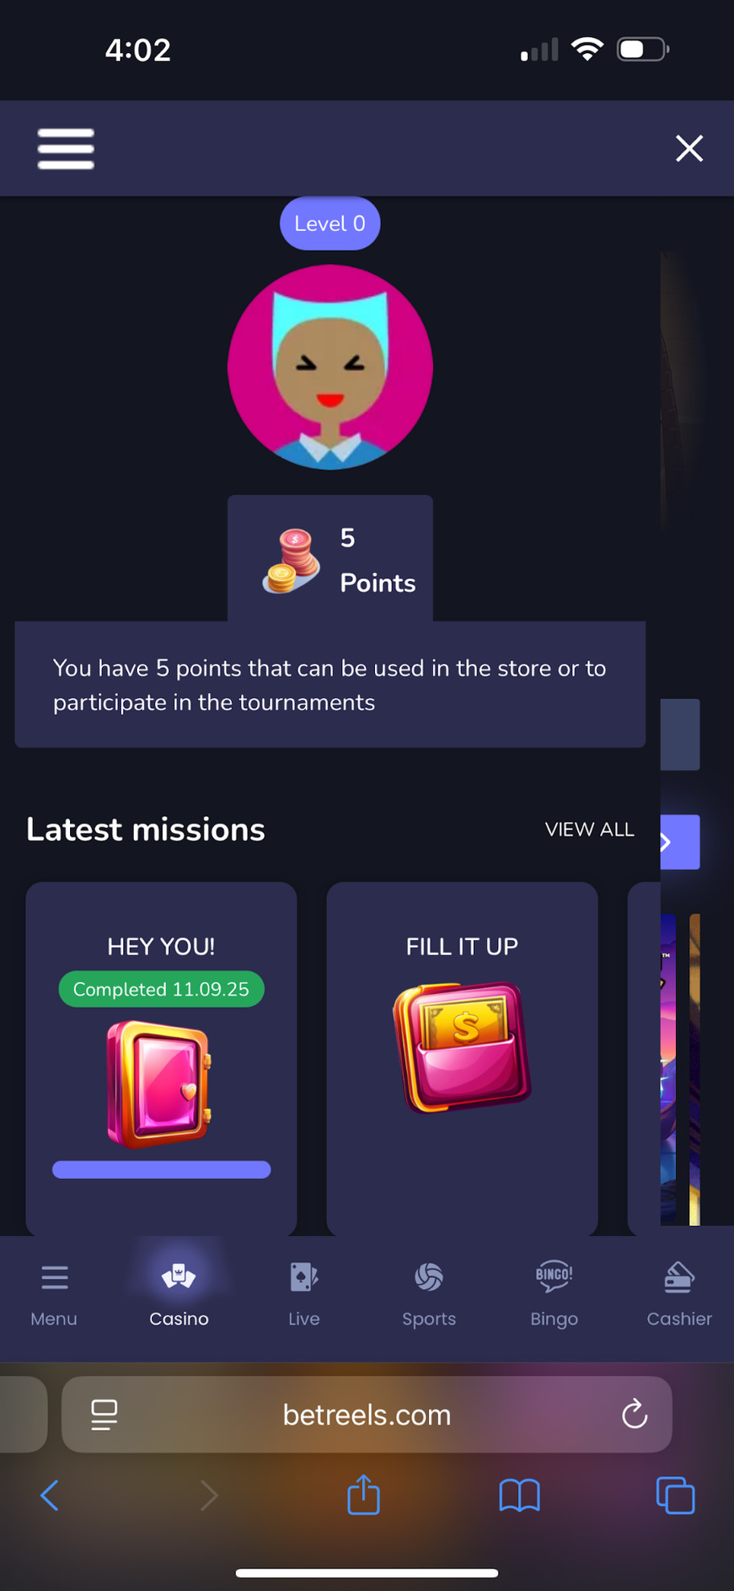
Task: Open the hamburger menu in header
Action: tap(66, 149)
